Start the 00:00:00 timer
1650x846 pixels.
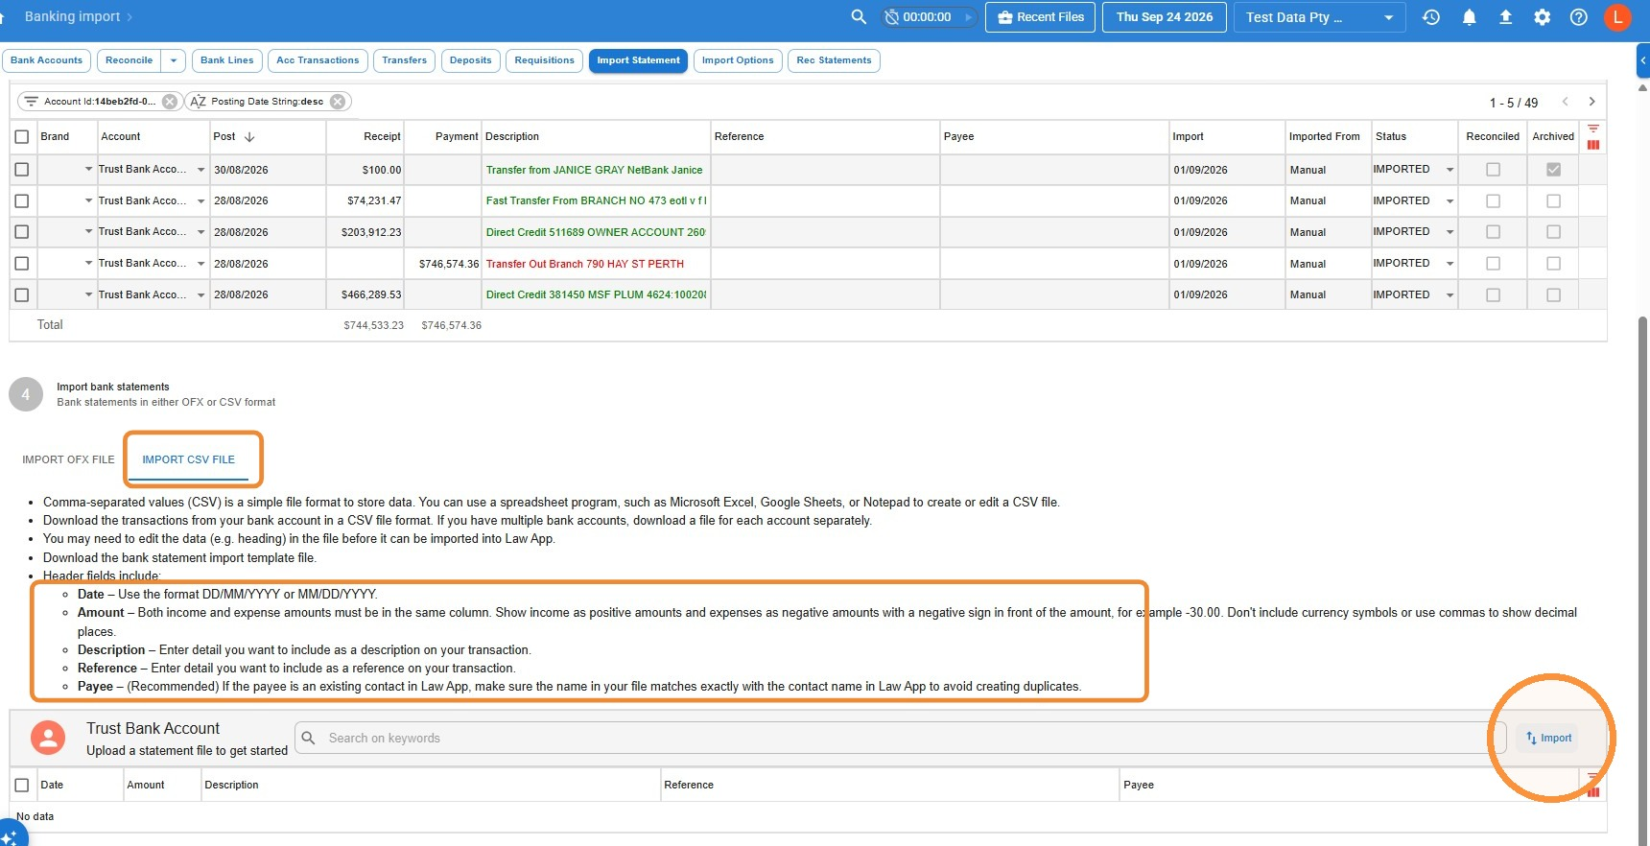968,17
